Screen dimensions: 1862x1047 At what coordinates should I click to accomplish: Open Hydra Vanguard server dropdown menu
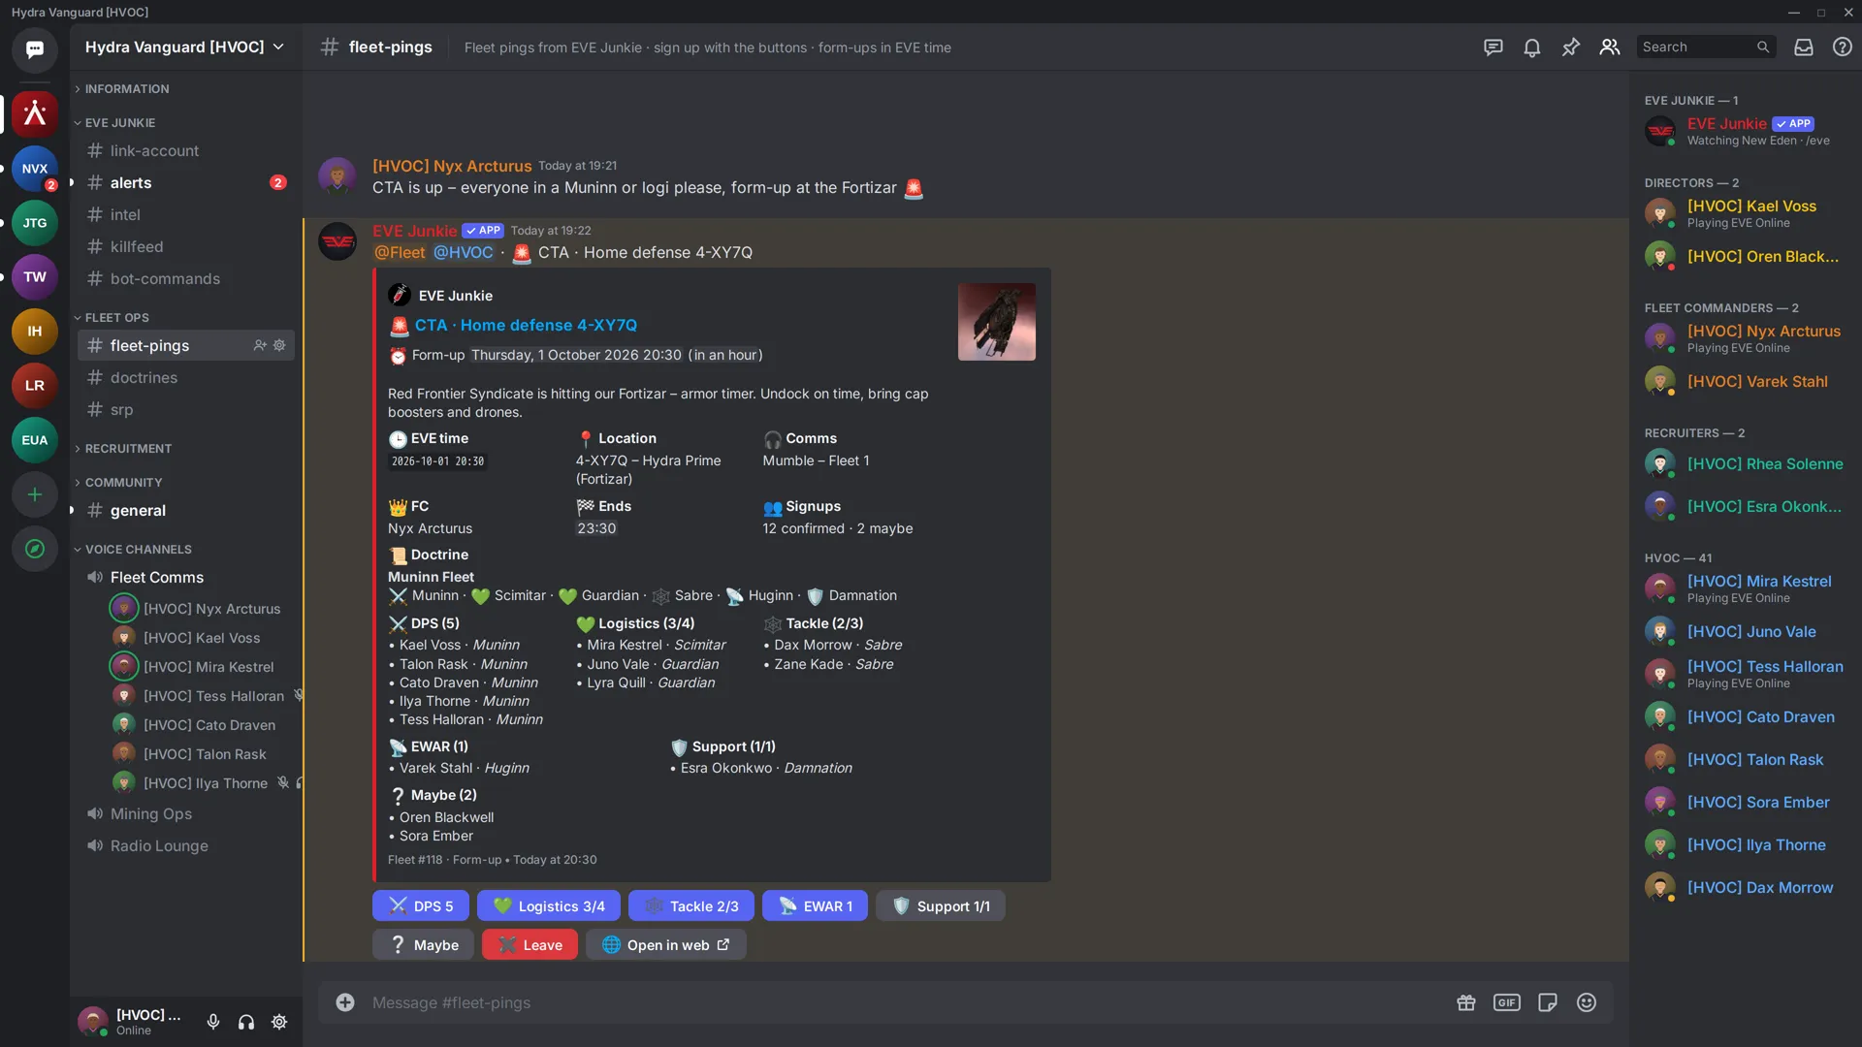point(184,47)
